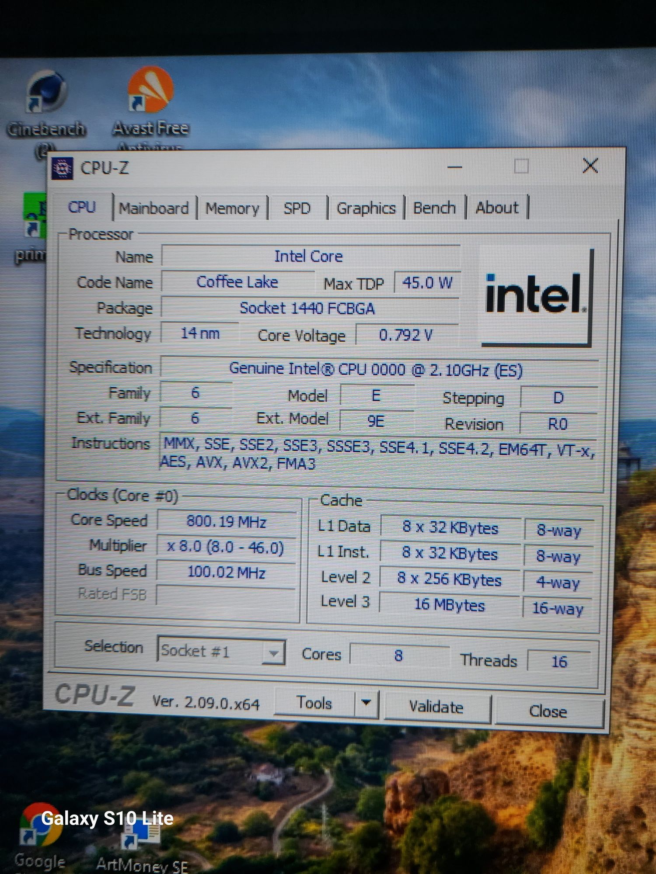Screen dimensions: 656x874
Task: Click the Close button at the bottom
Action: pyautogui.click(x=548, y=711)
